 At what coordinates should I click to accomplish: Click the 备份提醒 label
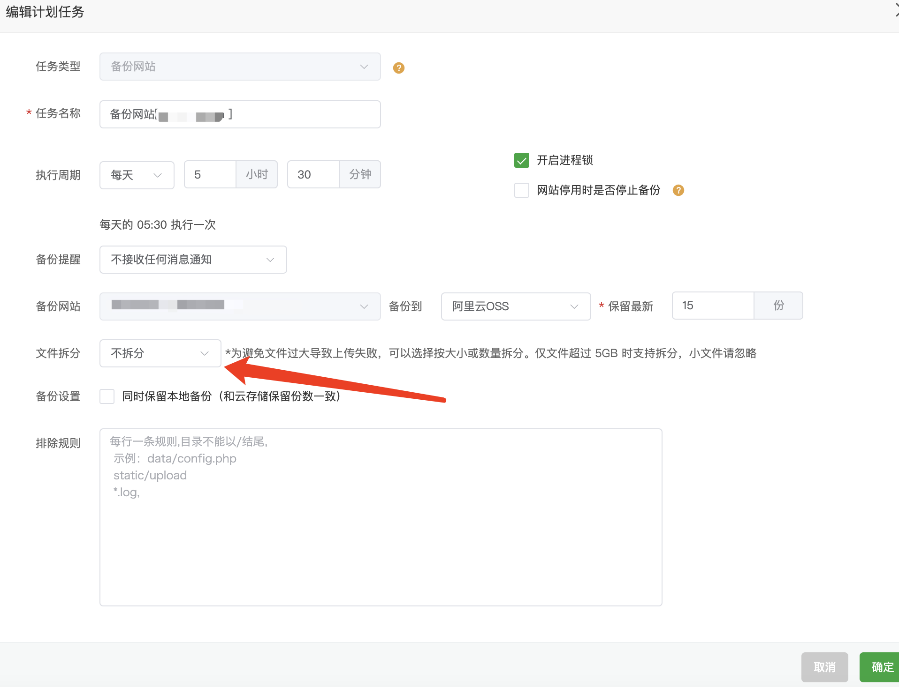pyautogui.click(x=58, y=260)
